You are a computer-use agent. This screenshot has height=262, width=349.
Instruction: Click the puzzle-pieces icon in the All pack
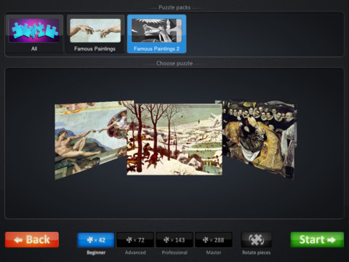[x=34, y=31]
